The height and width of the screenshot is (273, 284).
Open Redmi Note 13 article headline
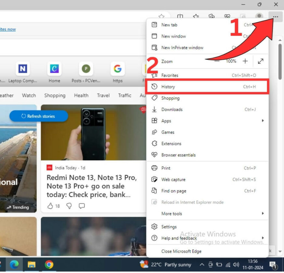pyautogui.click(x=92, y=186)
